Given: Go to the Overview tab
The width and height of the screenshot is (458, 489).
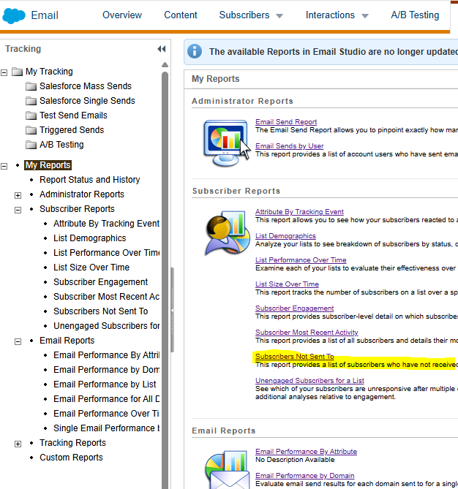Looking at the screenshot, I should pyautogui.click(x=122, y=15).
